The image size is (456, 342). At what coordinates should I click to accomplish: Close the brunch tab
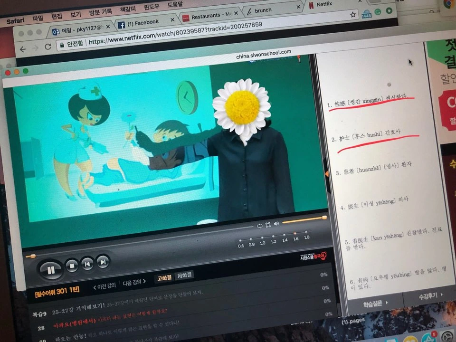coord(298,7)
